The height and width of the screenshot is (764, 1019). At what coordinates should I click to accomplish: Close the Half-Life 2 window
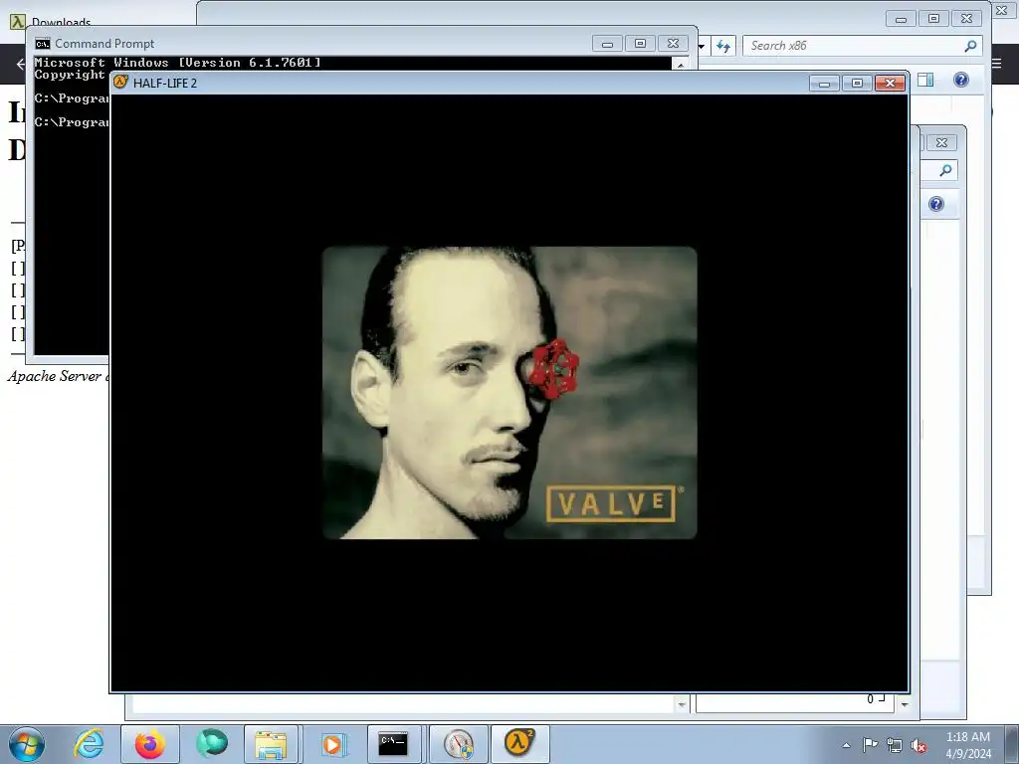(891, 84)
